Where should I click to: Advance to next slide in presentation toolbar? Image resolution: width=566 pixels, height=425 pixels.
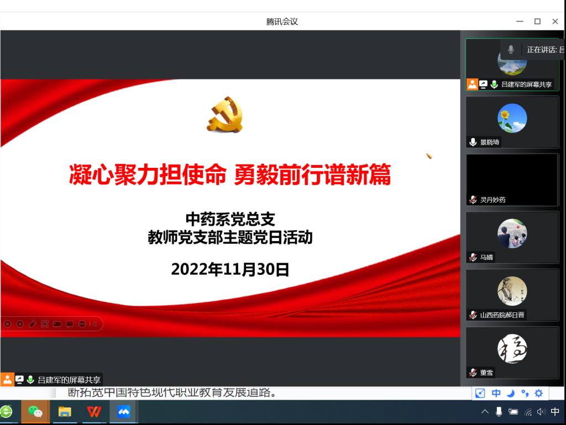point(20,324)
